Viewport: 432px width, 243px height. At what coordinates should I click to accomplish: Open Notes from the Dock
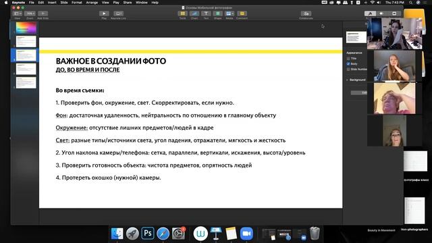231,234
